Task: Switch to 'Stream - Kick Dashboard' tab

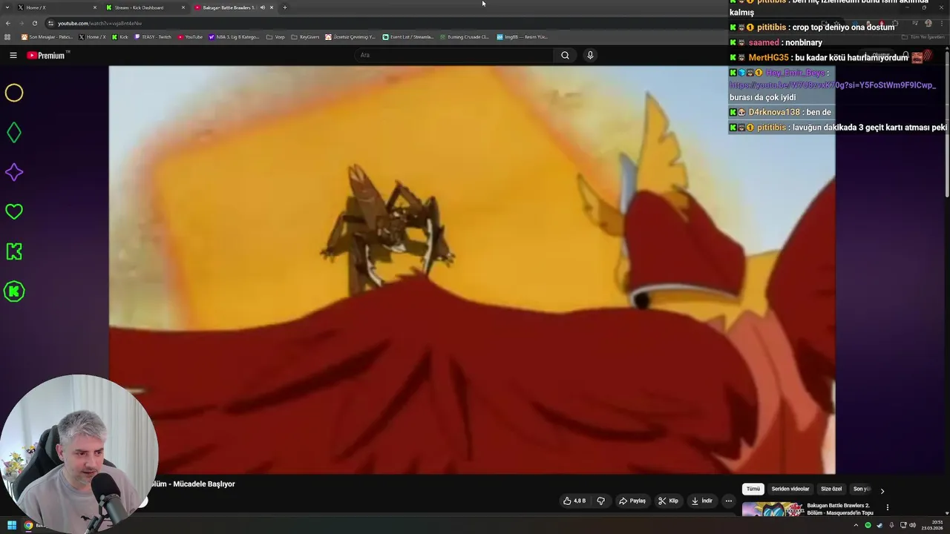Action: click(145, 7)
